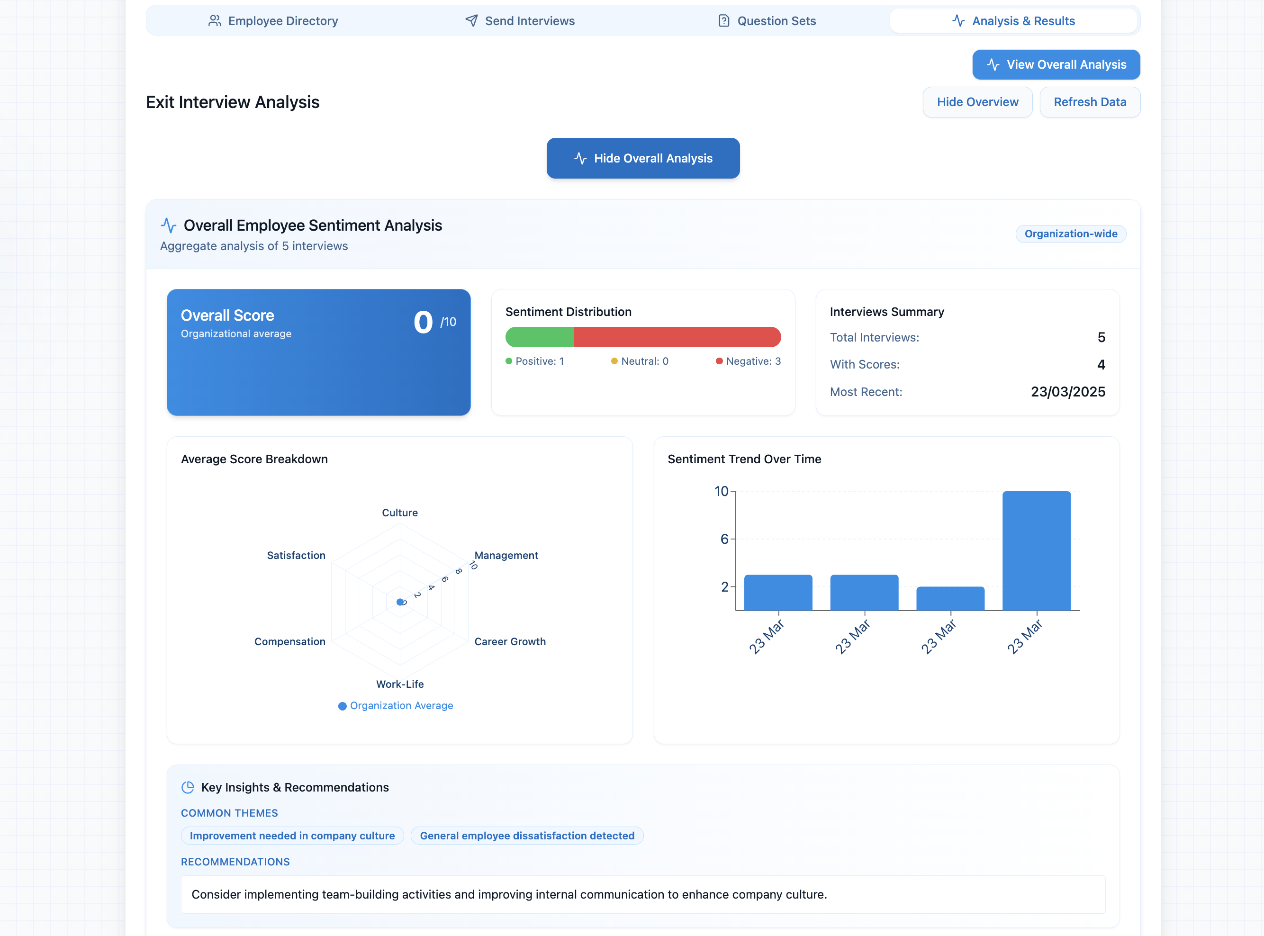Click the Work-Life radar label

(x=399, y=684)
